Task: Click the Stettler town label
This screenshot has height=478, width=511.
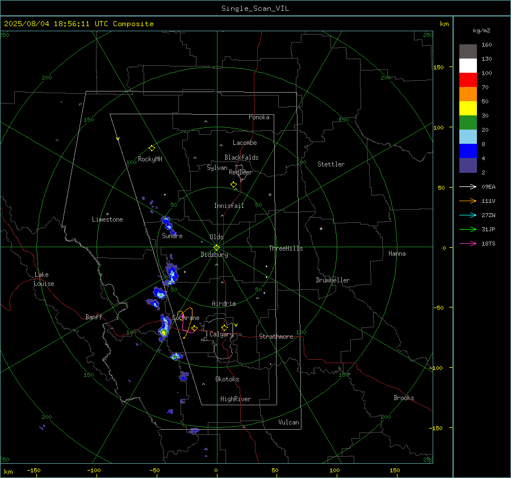Action: point(331,164)
